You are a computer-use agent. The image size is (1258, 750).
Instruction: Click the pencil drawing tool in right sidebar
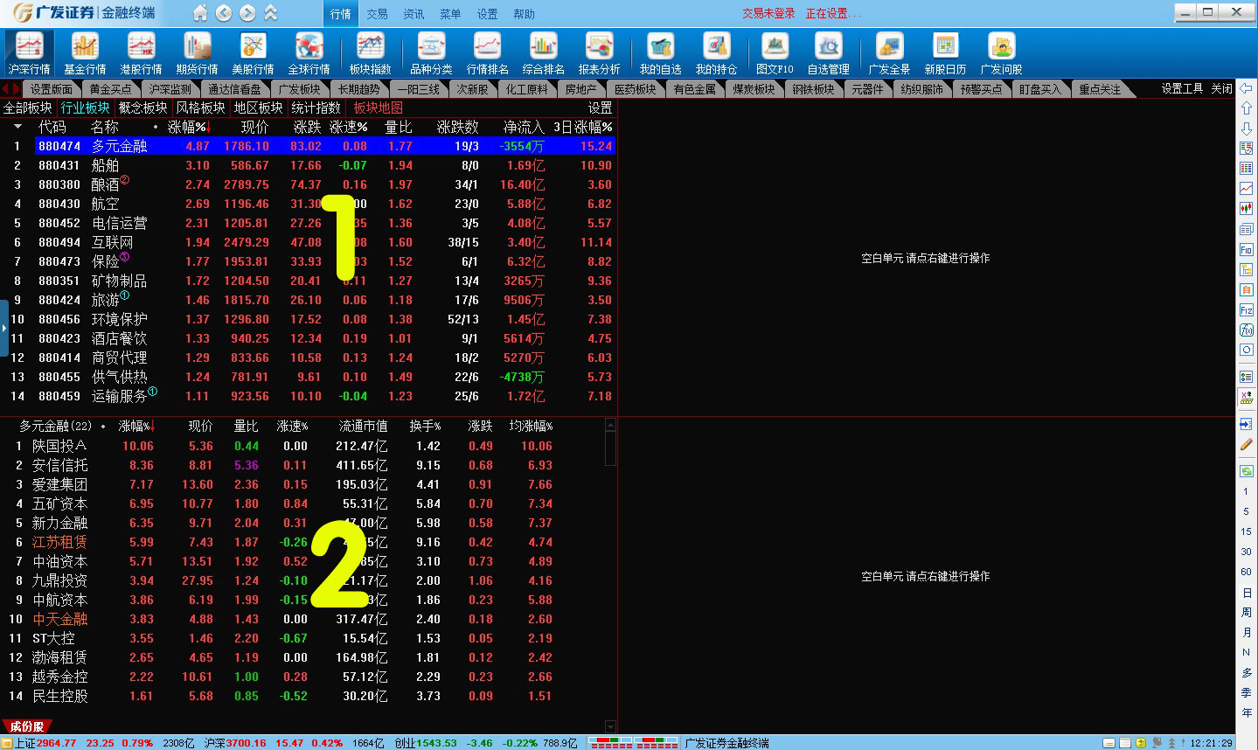(x=1246, y=444)
